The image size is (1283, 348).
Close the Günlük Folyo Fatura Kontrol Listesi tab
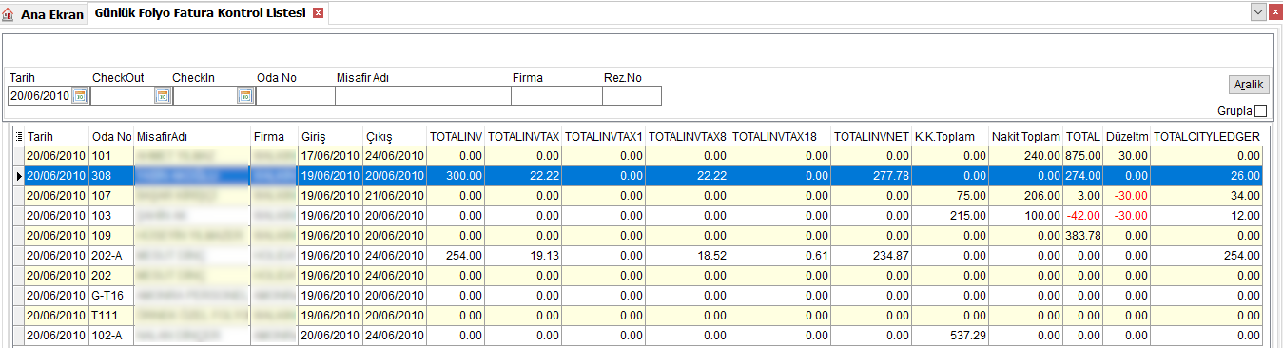(318, 13)
